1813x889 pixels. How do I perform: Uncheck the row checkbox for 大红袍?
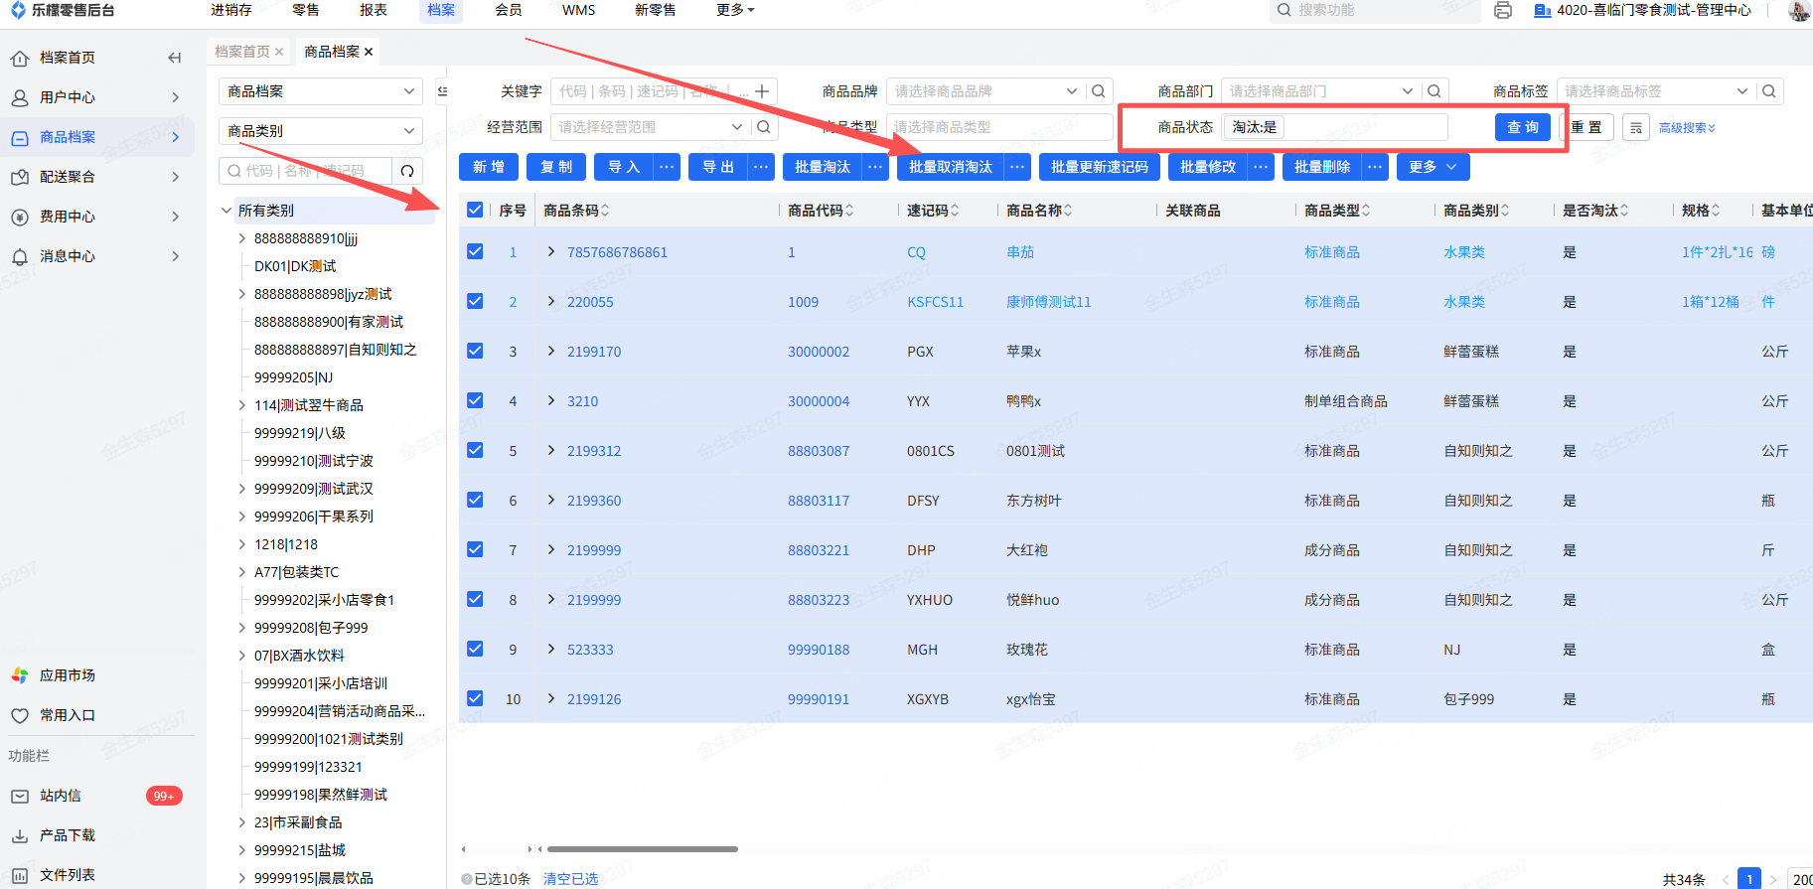coord(475,549)
